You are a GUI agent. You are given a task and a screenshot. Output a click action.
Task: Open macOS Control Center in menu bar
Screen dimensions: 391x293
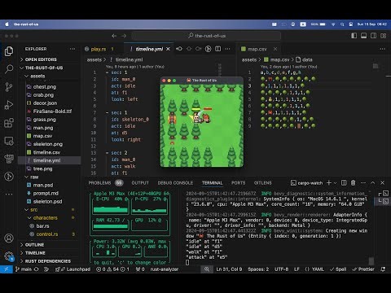tap(351, 24)
